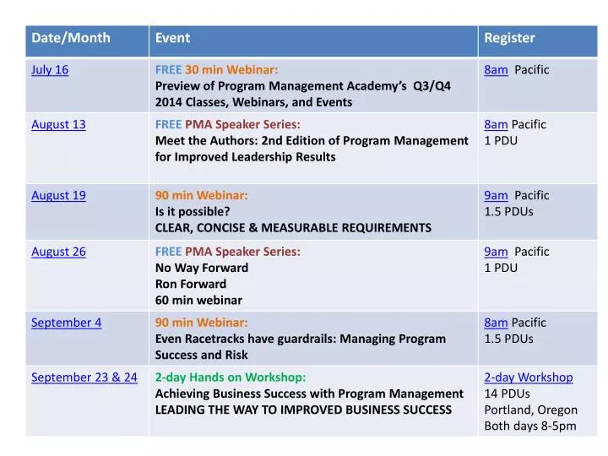Select the 2-day Hands on Workshop heading

tap(231, 377)
